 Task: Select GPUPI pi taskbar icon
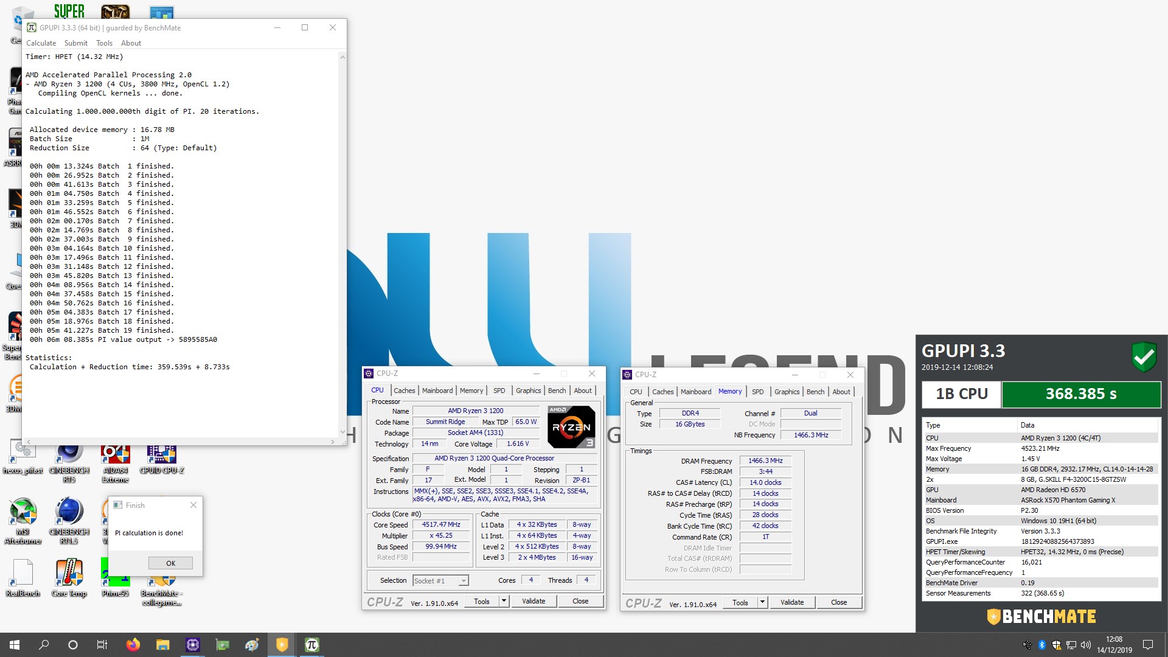[x=311, y=645]
